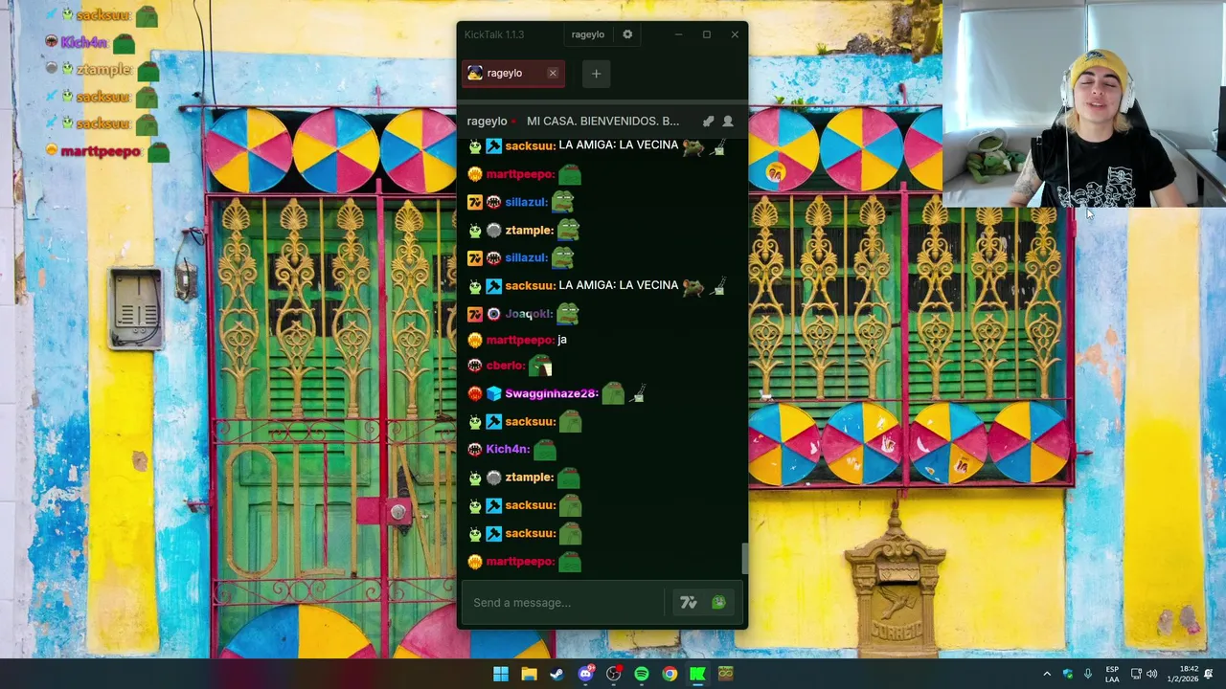The height and width of the screenshot is (689, 1226).
Task: Open Windows Security tray icon
Action: (x=1068, y=674)
